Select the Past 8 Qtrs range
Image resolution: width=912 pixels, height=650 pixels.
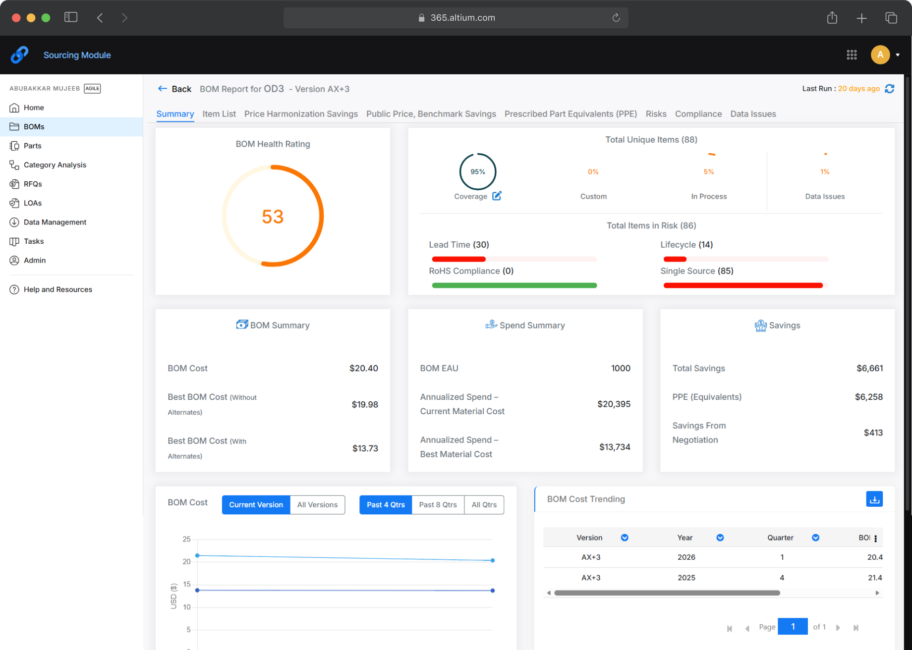point(438,505)
